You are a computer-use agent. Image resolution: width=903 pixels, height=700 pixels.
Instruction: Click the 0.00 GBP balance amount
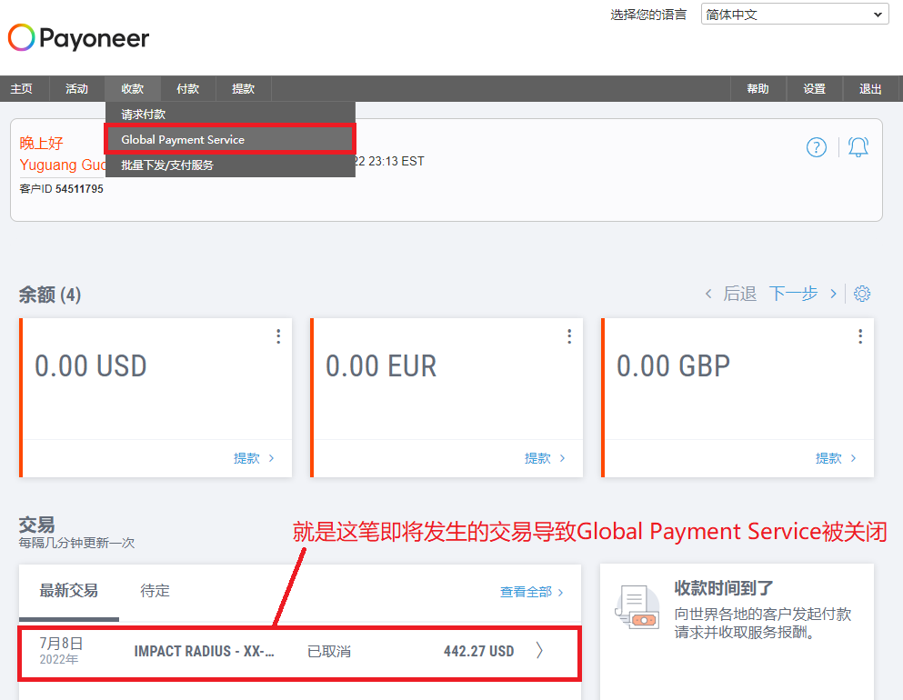(673, 366)
